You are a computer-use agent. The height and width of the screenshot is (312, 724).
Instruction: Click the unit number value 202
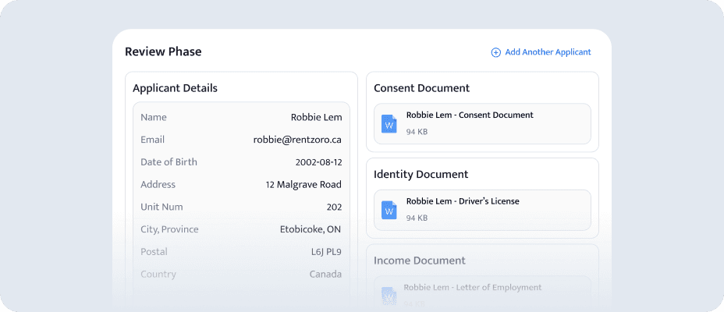[334, 207]
